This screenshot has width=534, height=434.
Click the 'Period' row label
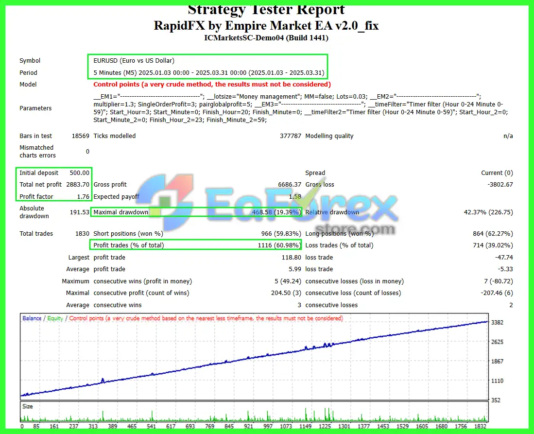pos(28,72)
